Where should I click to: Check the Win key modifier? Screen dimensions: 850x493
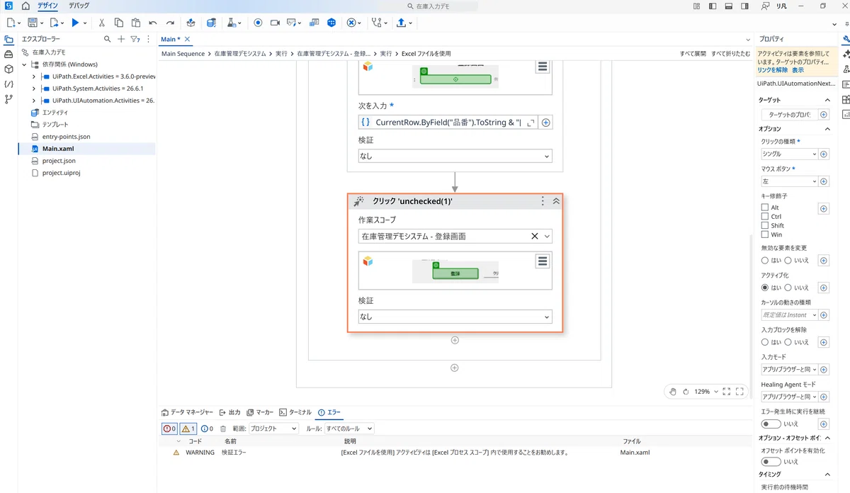[x=765, y=234]
